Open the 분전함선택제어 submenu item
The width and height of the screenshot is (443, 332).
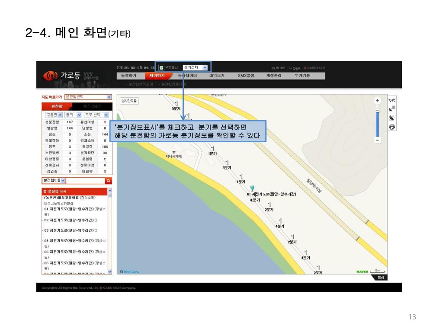pos(140,84)
